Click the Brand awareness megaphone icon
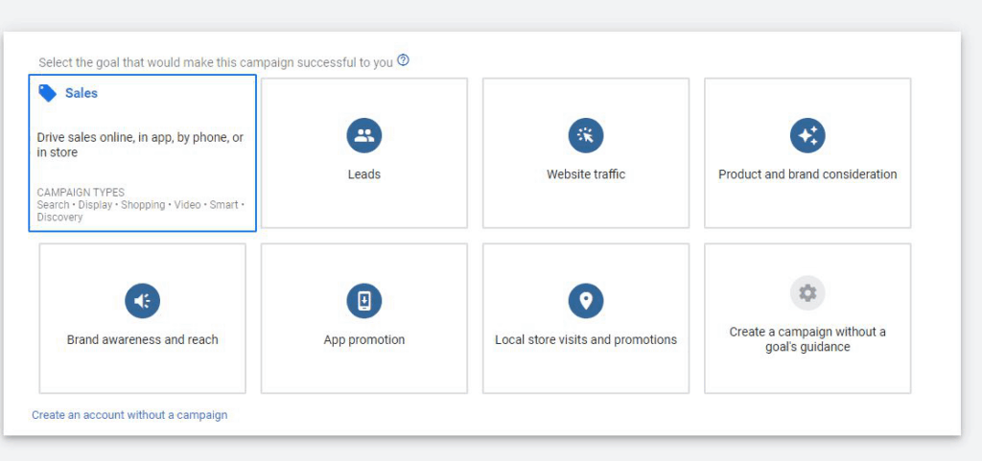The width and height of the screenshot is (982, 461). click(x=142, y=301)
